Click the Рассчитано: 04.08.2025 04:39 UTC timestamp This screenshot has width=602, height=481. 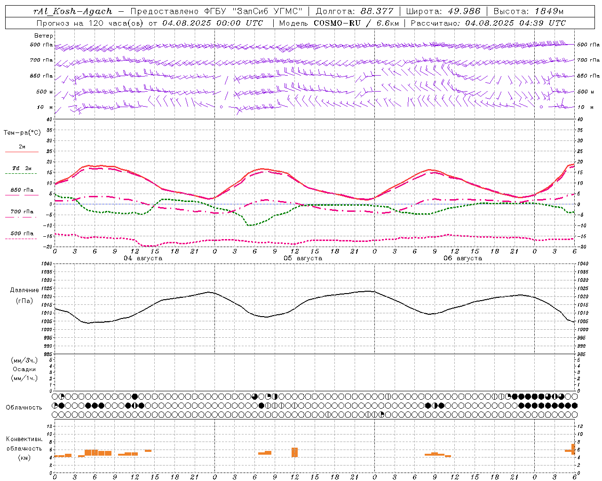coord(488,23)
